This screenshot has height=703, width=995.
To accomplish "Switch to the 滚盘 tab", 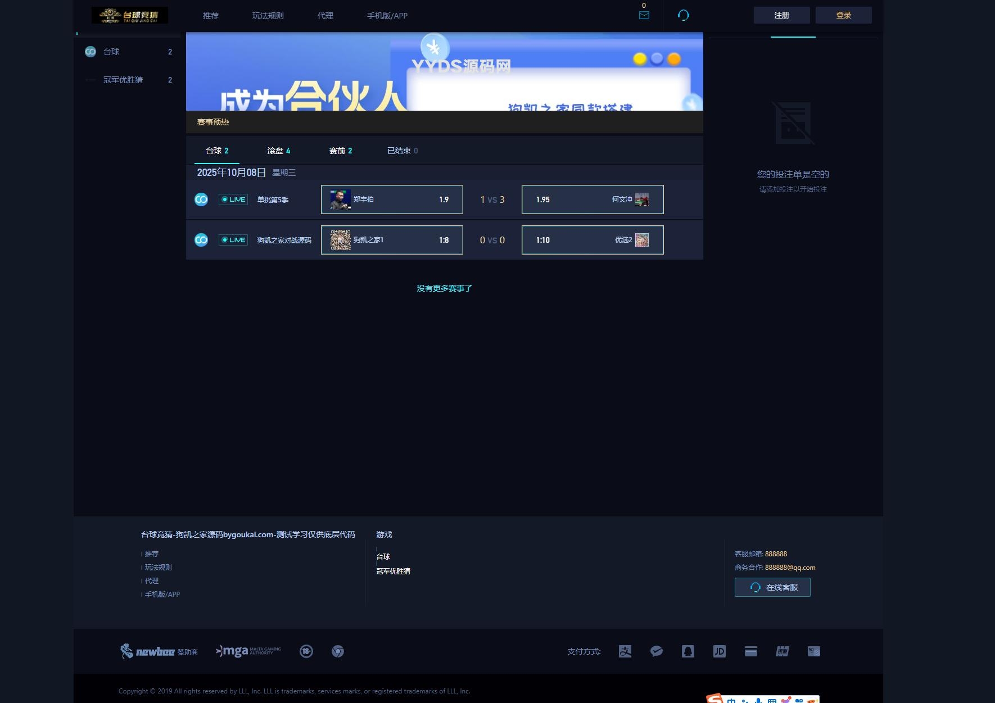I will [x=278, y=151].
